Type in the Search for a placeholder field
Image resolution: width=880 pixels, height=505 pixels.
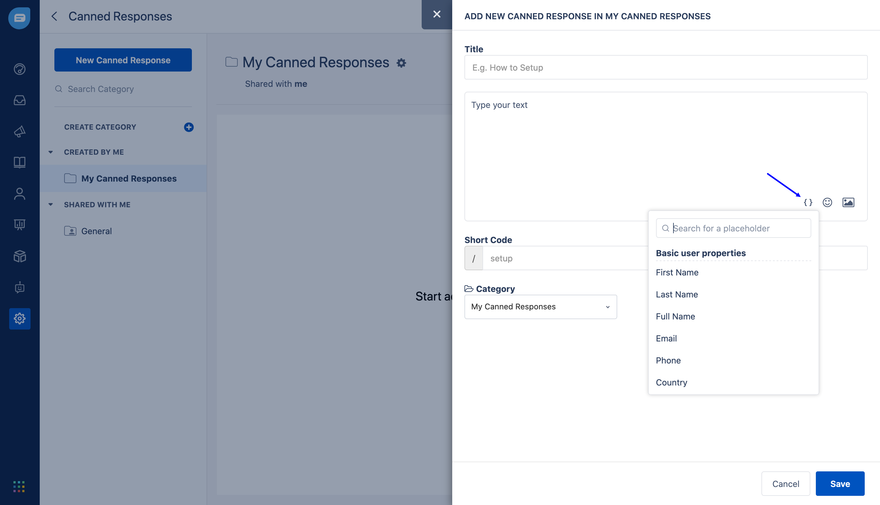(733, 228)
